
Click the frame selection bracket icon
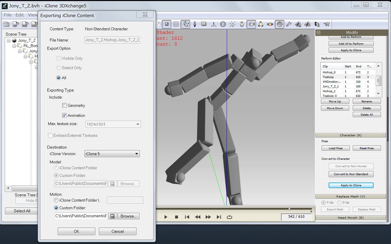232,24
